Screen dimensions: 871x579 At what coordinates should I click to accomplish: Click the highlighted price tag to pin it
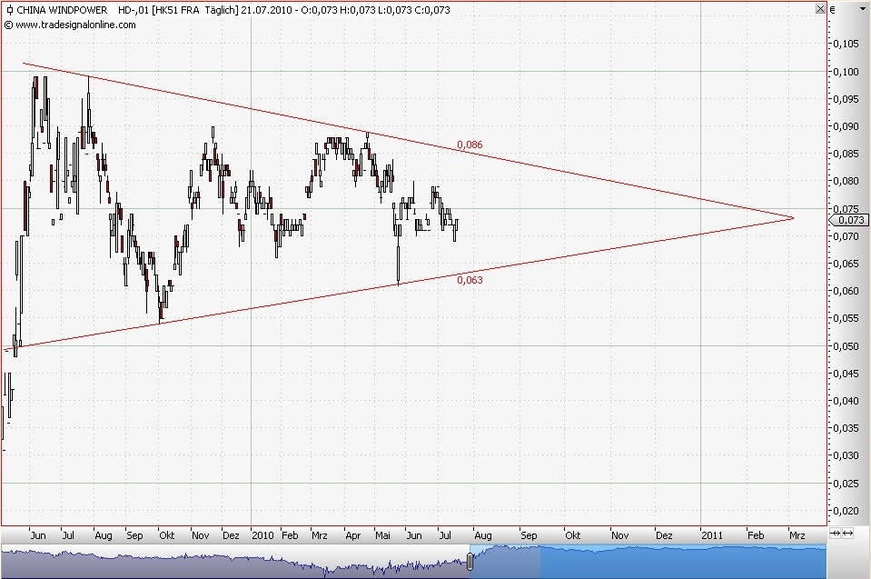coord(848,219)
